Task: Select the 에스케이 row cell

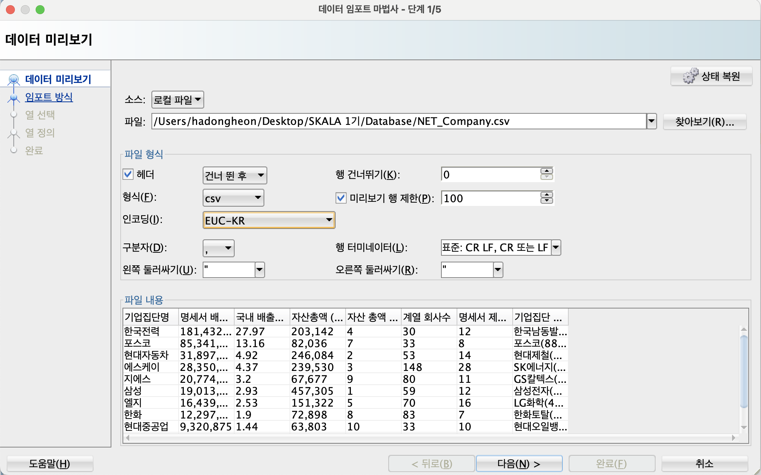Action: coord(151,367)
